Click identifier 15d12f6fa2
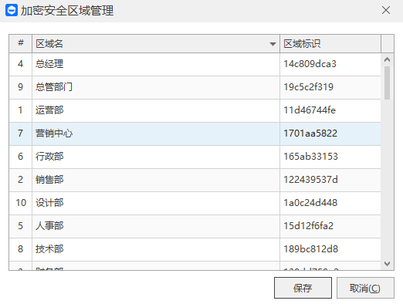Image resolution: width=403 pixels, height=304 pixels. [308, 226]
